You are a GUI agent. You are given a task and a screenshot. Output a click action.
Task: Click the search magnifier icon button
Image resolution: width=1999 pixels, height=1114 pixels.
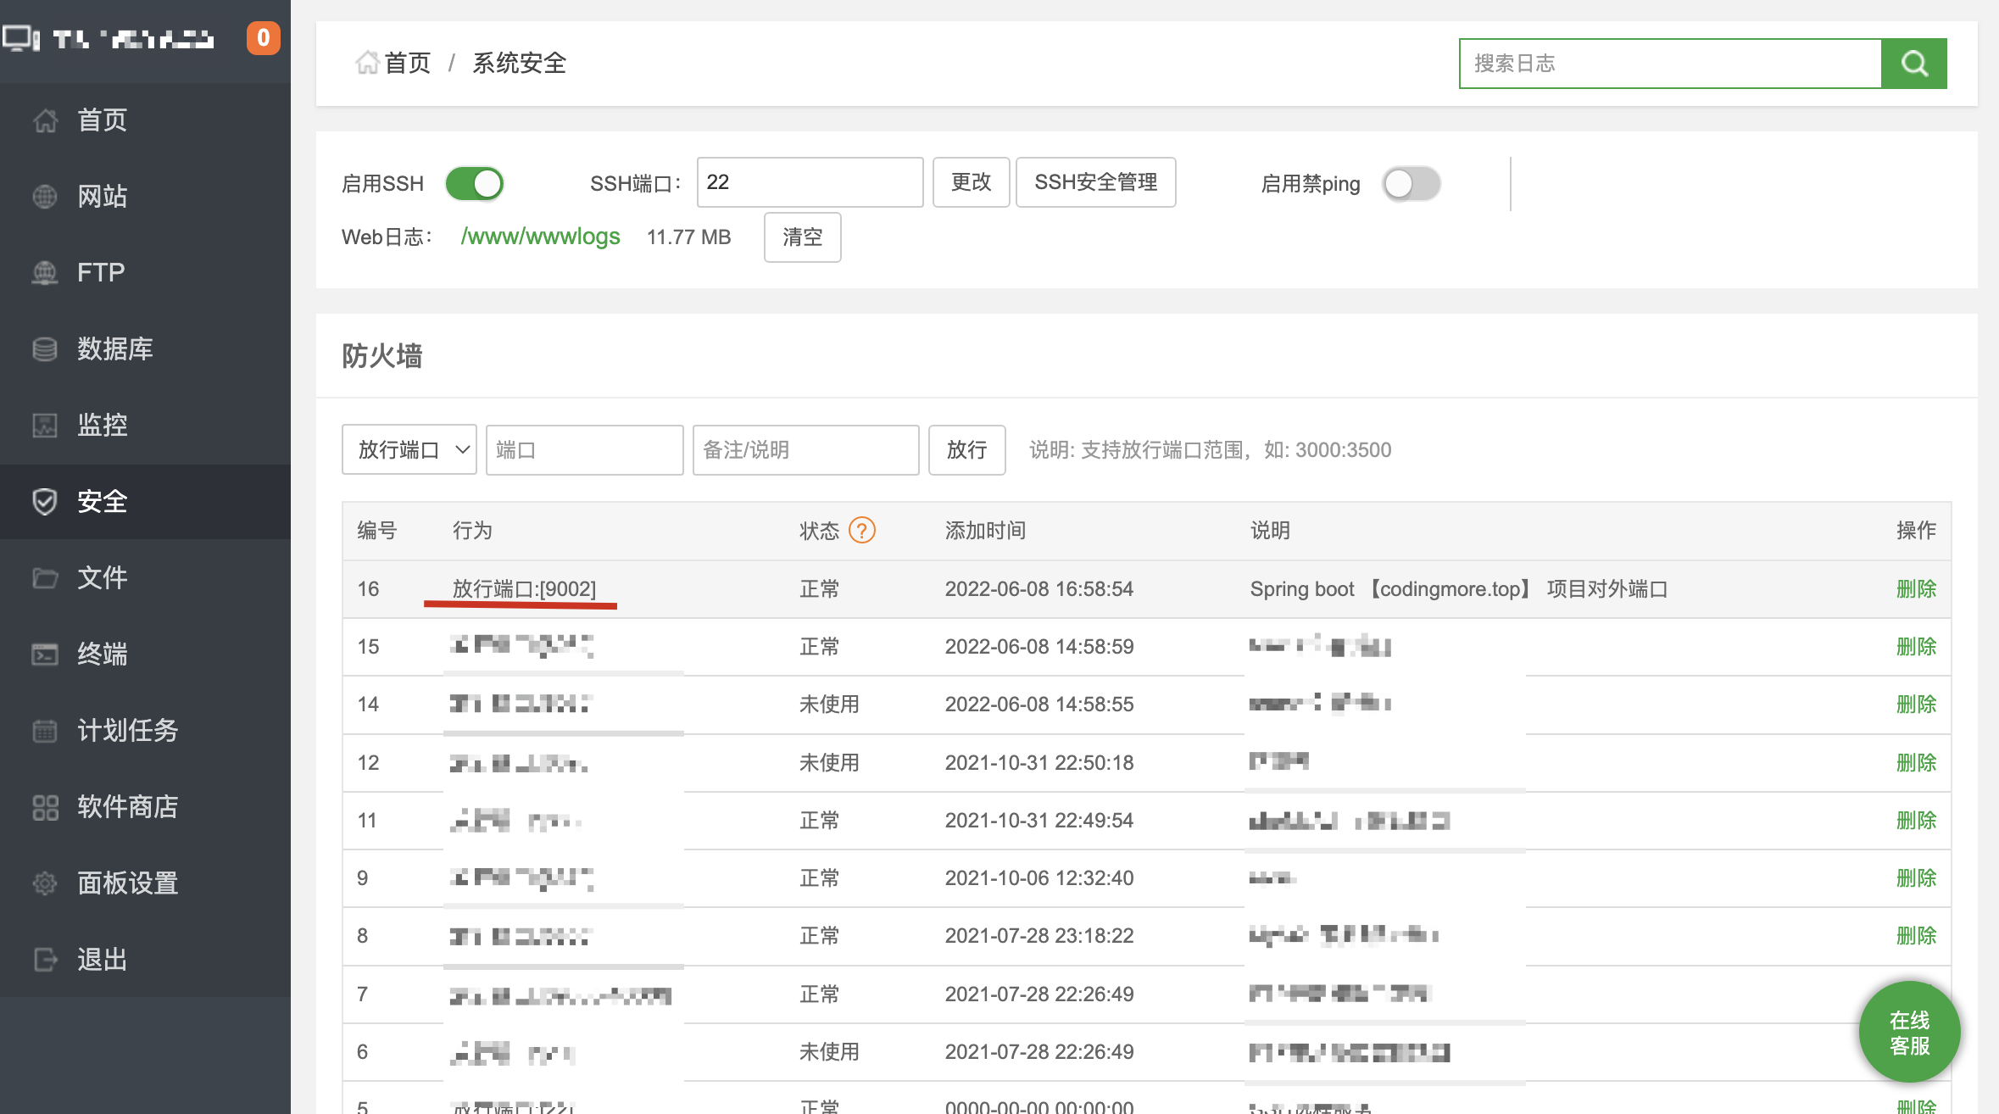point(1913,64)
